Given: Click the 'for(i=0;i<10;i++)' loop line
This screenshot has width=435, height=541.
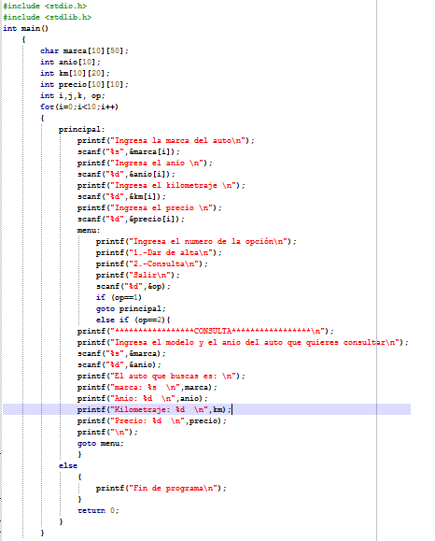Looking at the screenshot, I should pyautogui.click(x=79, y=107).
